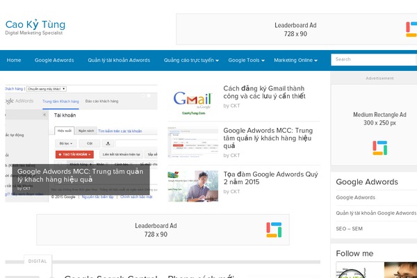Go to the Home menu item
The image size is (417, 278).
(x=14, y=60)
